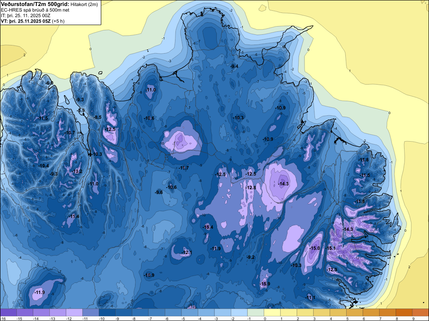Click the legend scale label -15
The height and width of the screenshot is (321, 429).
pos(19,319)
